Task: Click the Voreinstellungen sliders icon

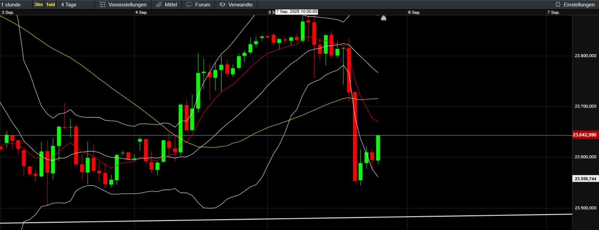Action: pyautogui.click(x=103, y=5)
